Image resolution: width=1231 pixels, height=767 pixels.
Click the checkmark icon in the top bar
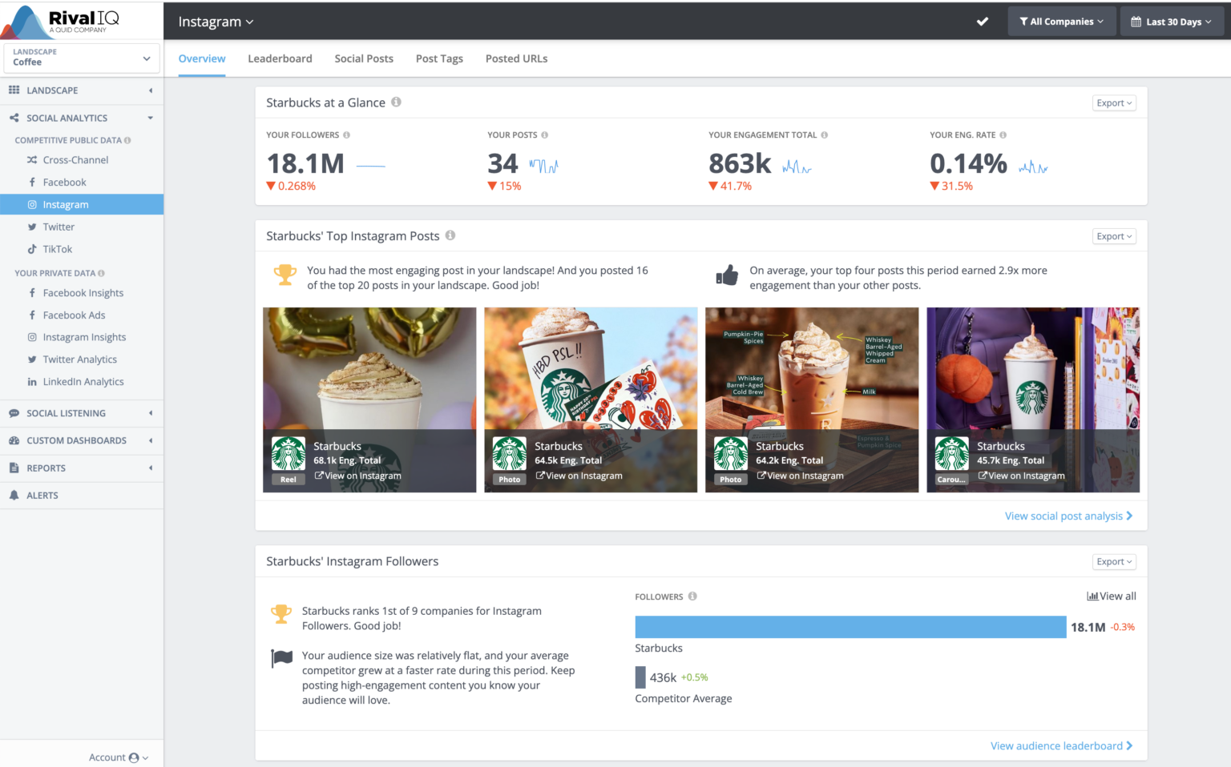click(983, 22)
